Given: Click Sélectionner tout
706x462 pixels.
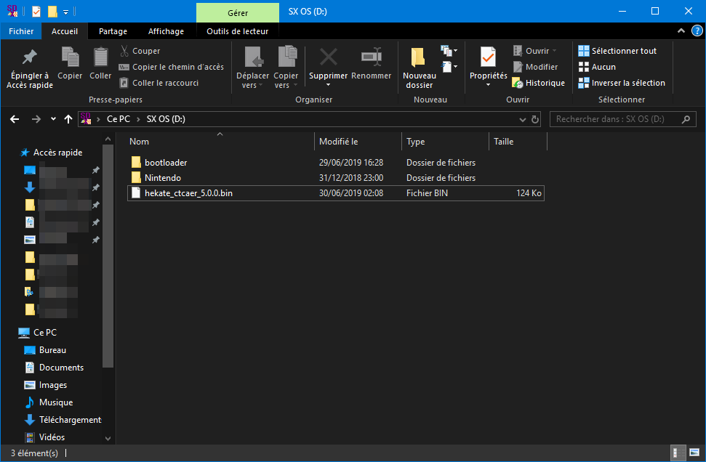Looking at the screenshot, I should [x=617, y=51].
